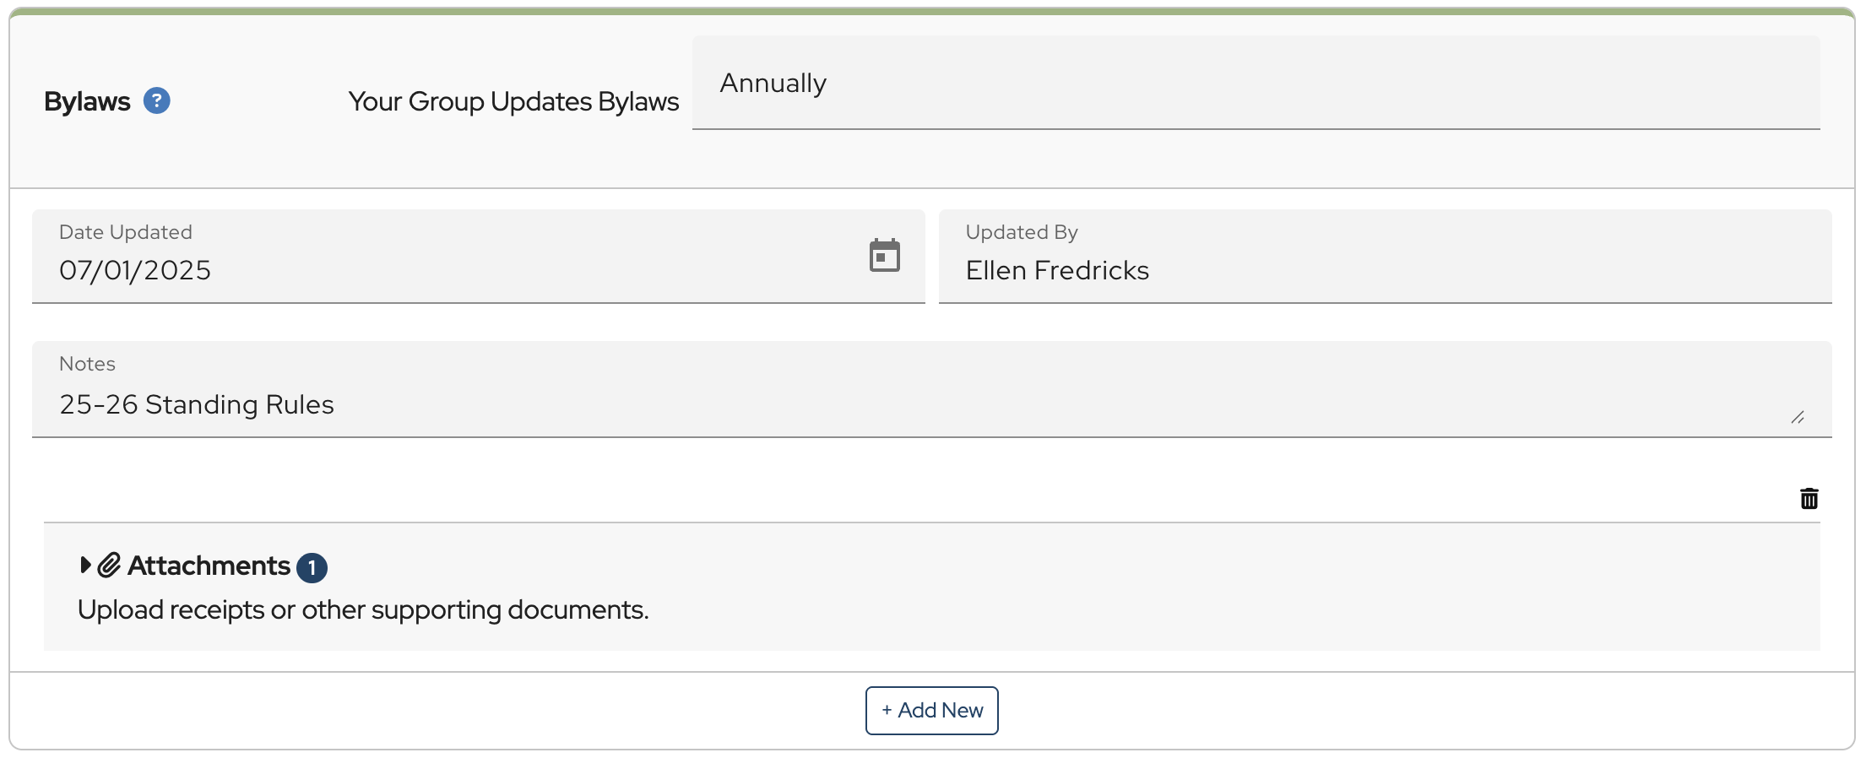Click the Bylaws help question mark icon
The width and height of the screenshot is (1866, 758).
(x=156, y=101)
